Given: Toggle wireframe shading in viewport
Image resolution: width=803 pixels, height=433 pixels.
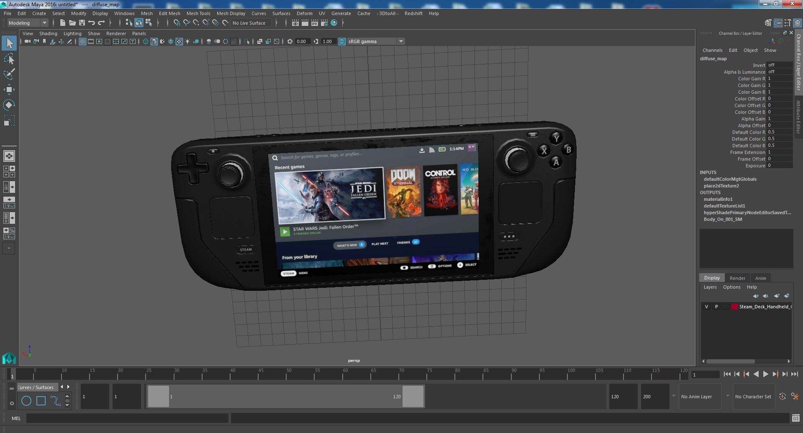Looking at the screenshot, I should [146, 41].
